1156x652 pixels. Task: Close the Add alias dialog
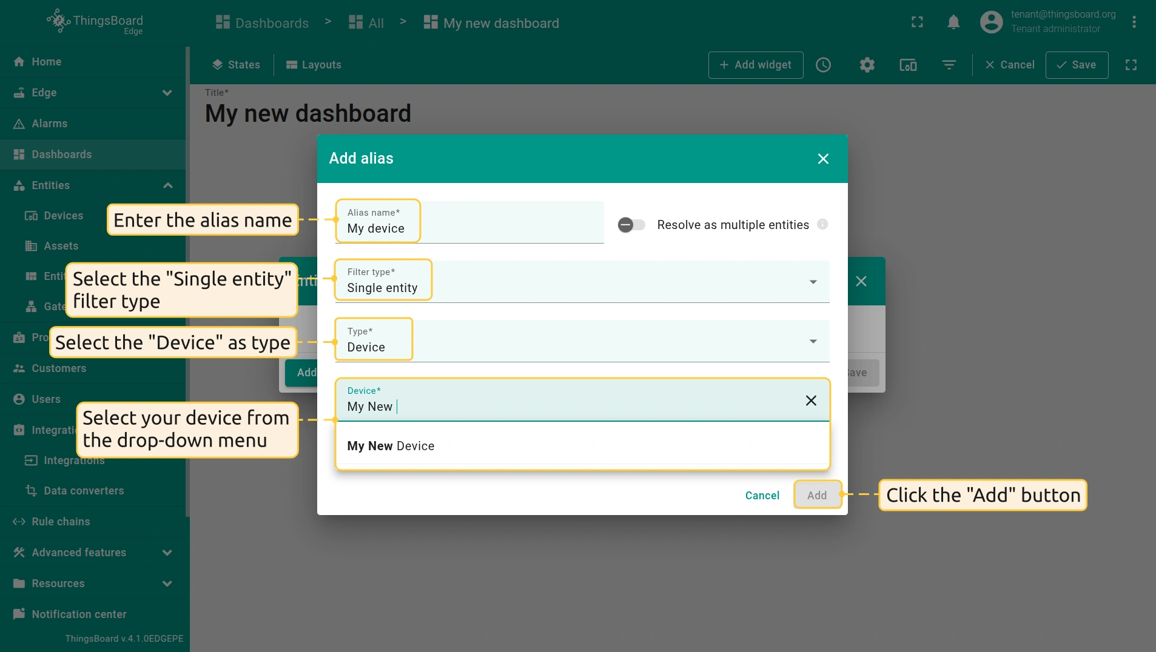tap(822, 159)
